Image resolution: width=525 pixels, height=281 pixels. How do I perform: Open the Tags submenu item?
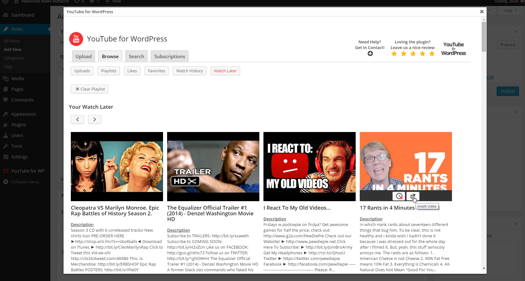(x=8, y=66)
